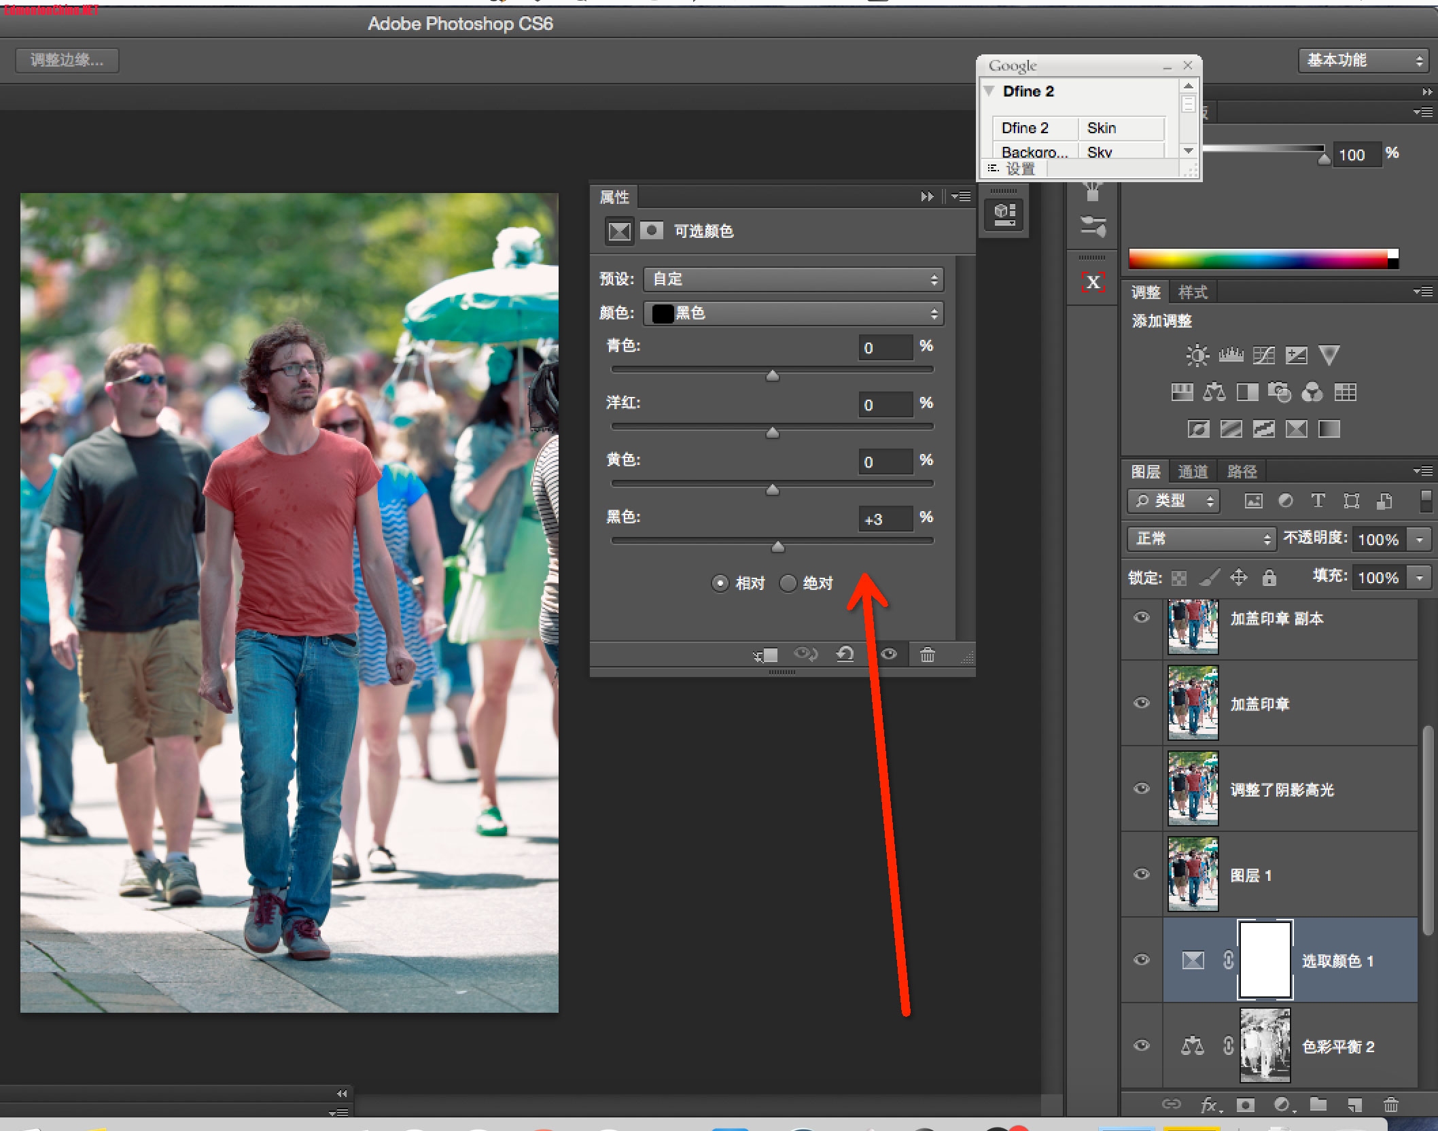Screen dimensions: 1438x1131
Task: Select the 绝对 (Absolute) radio button
Action: pos(788,583)
